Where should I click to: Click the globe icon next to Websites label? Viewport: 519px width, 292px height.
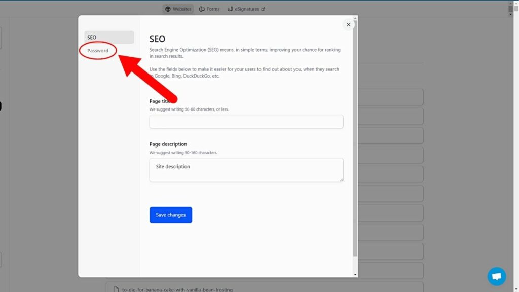[167, 9]
